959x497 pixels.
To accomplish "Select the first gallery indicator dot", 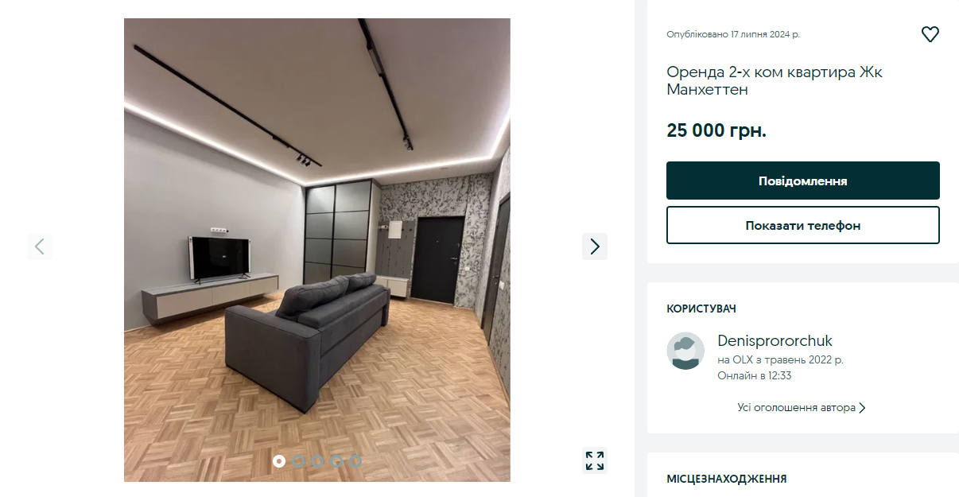I will coord(279,460).
